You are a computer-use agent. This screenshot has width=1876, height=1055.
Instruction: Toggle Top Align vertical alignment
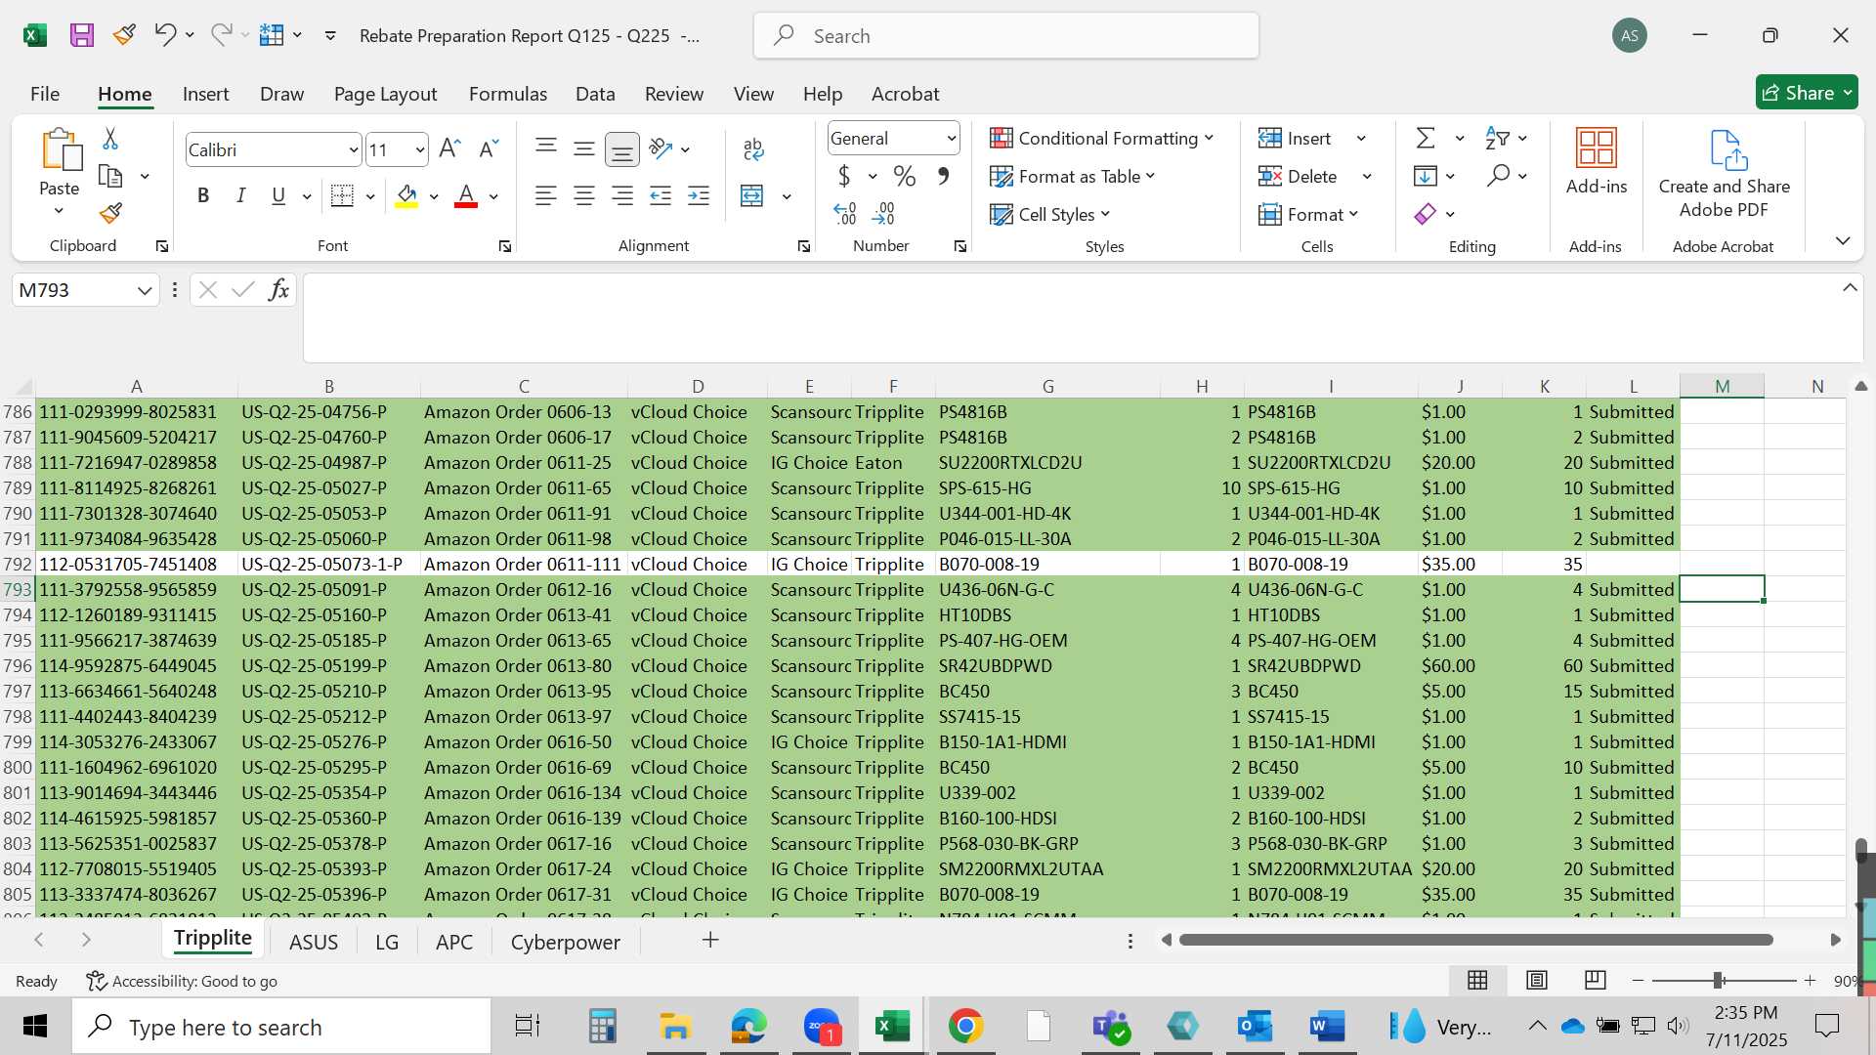546,148
